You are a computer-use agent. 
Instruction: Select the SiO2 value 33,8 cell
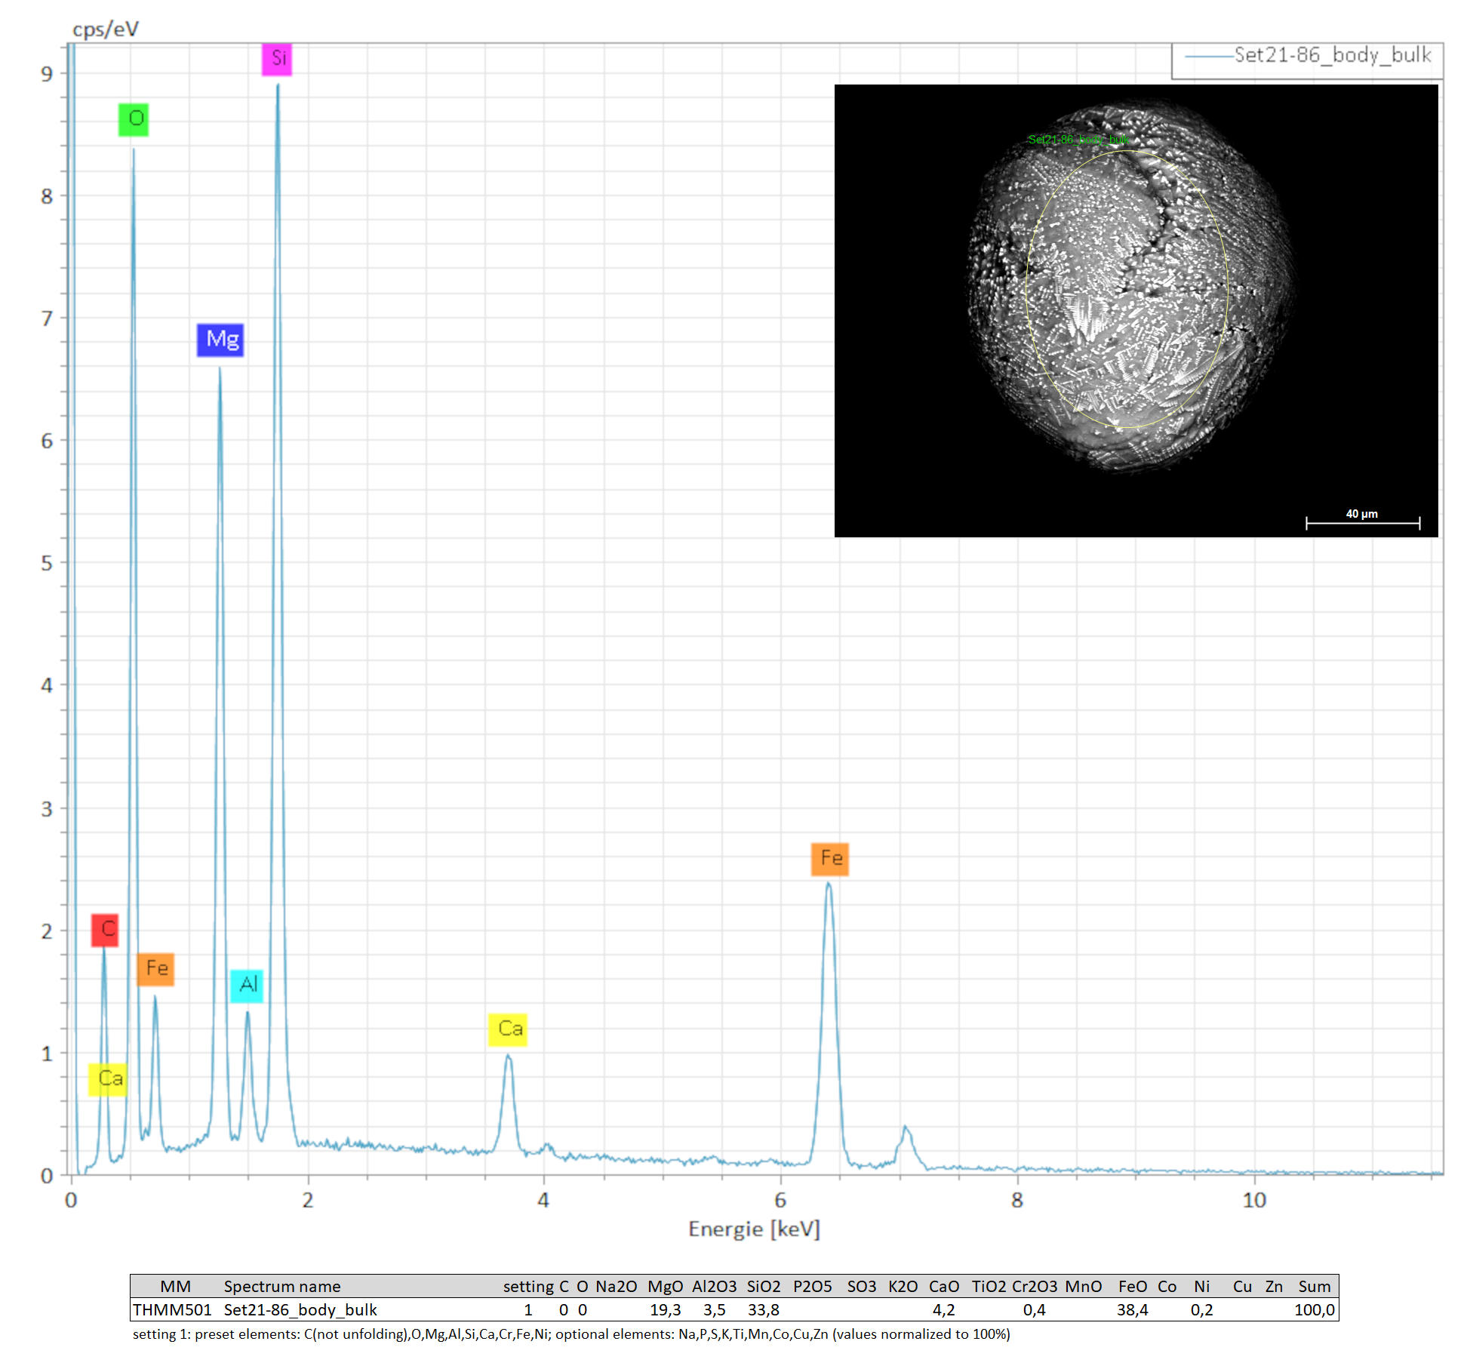pos(763,1309)
